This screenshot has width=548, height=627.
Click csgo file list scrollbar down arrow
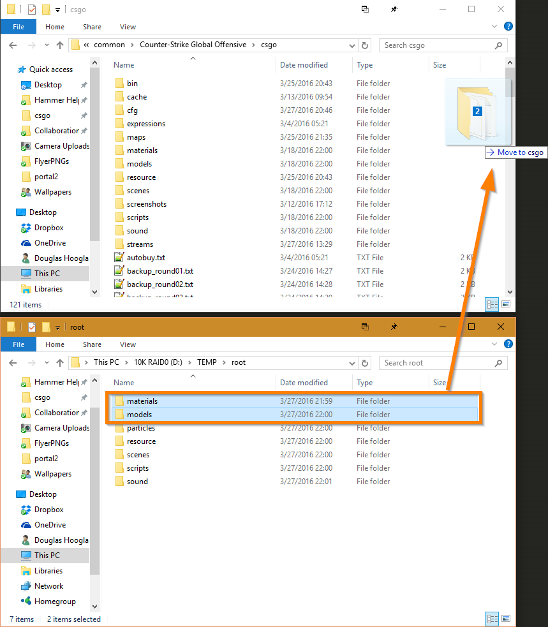click(510, 292)
